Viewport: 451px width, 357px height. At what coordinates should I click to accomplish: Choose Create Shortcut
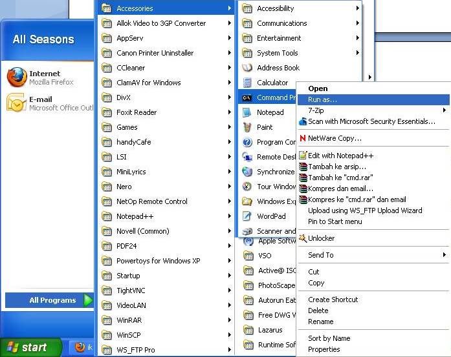coord(373,300)
